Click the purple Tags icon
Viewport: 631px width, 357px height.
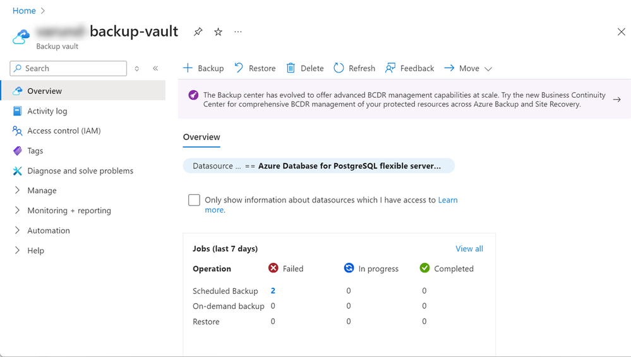pyautogui.click(x=17, y=151)
